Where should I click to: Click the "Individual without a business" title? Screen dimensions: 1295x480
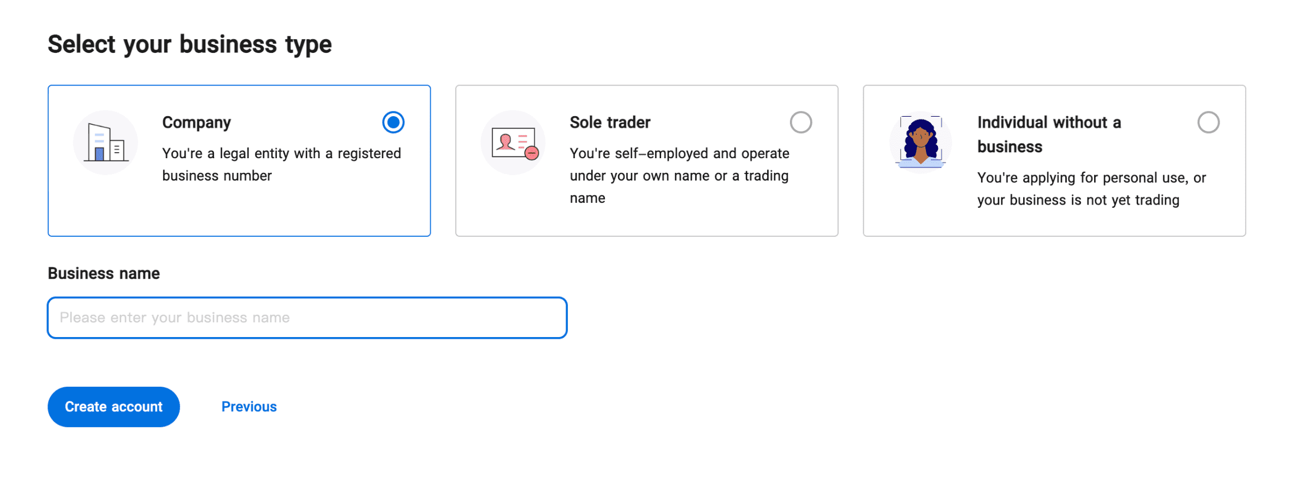click(1048, 134)
